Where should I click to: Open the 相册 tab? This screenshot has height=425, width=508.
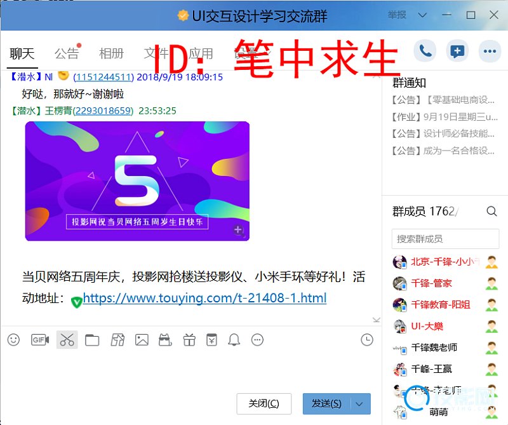coord(112,54)
